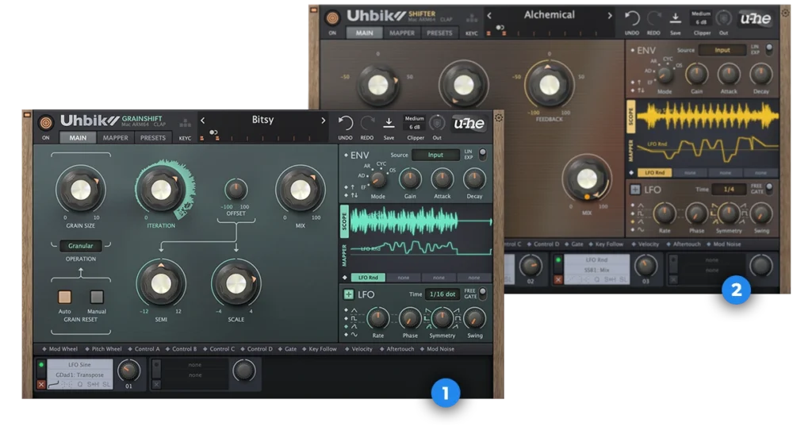The width and height of the screenshot is (812, 438).
Task: Open LFO Time 1/16 dot dropdown
Action: click(x=441, y=294)
